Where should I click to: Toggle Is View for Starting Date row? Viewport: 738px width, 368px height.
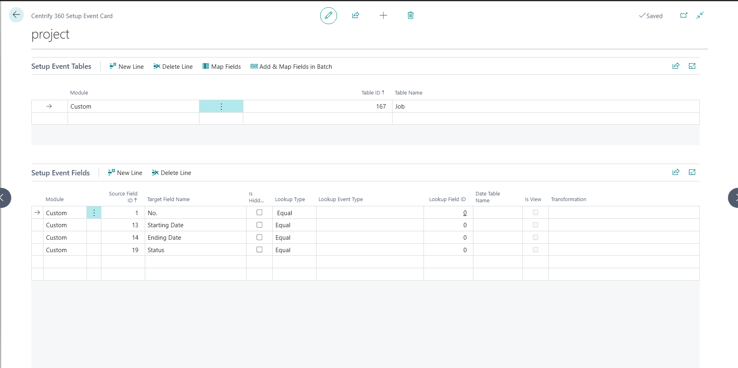[535, 225]
